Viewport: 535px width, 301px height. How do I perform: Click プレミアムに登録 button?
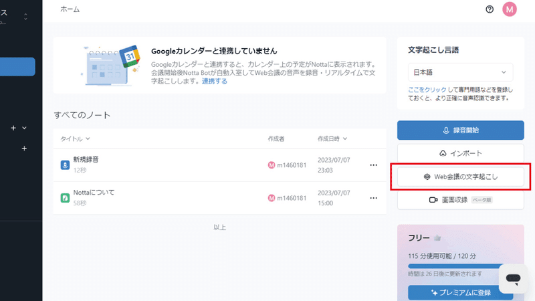460,293
